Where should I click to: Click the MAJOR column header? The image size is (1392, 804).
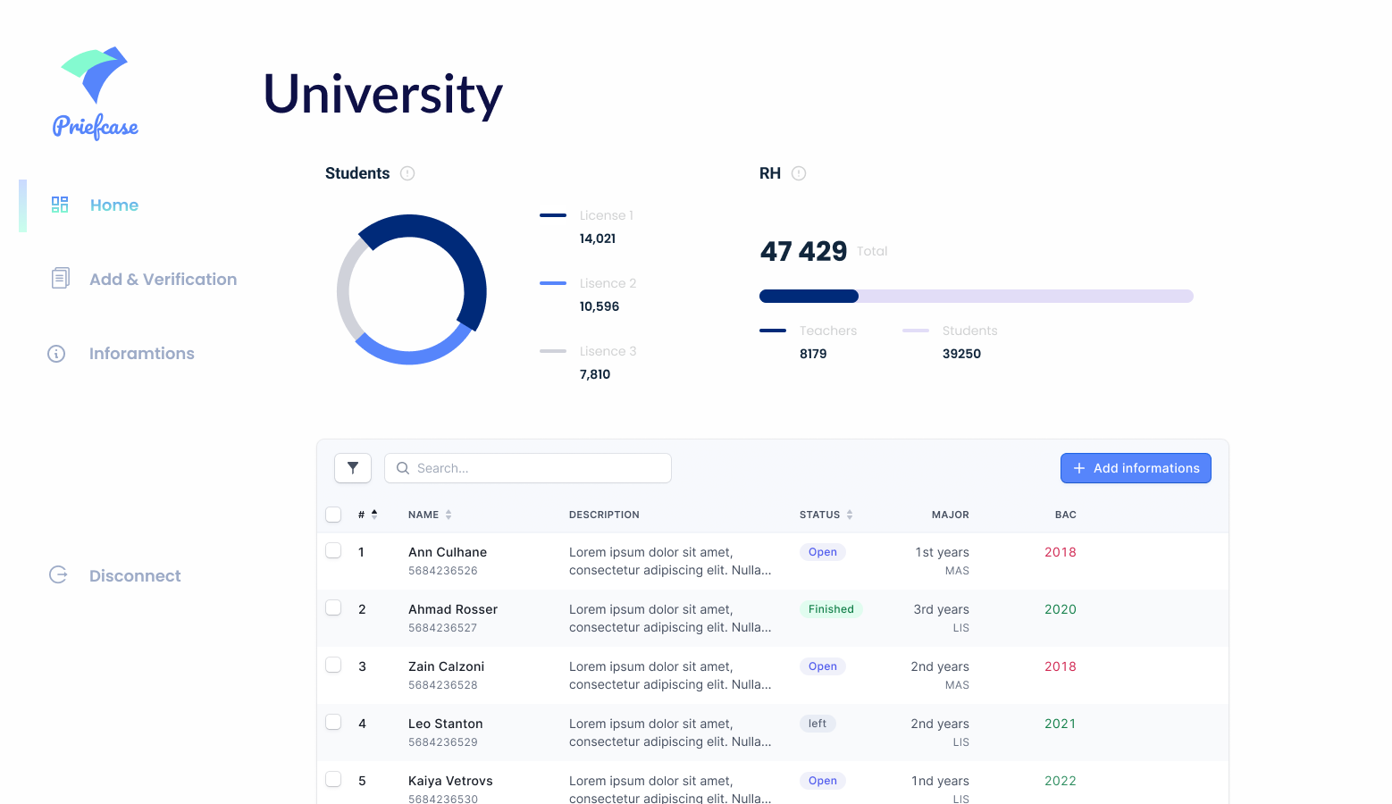click(951, 515)
